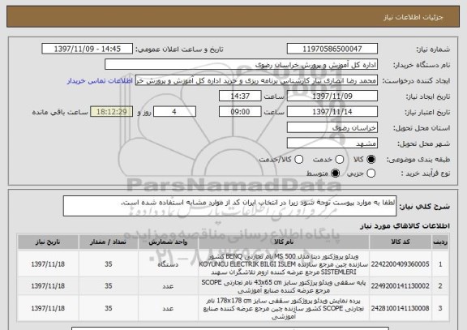467x330 pixels.
Task: Click the مشهد delivery city field
Action: pyautogui.click(x=332, y=144)
